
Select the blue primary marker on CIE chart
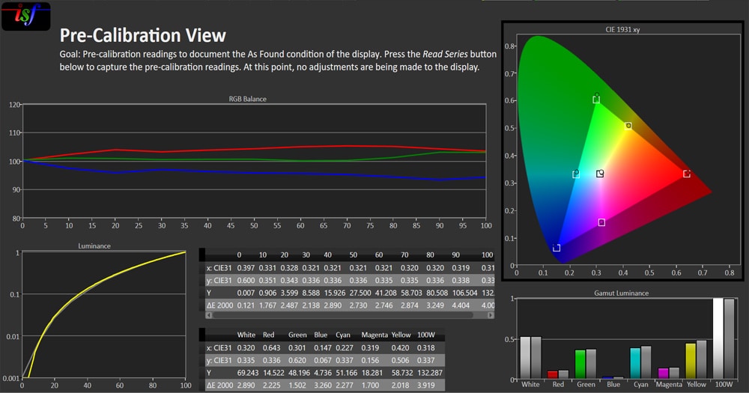click(x=557, y=247)
